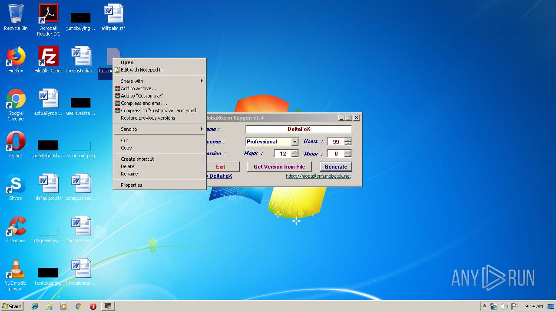Open the License type dropdown
This screenshot has height=312, width=556.
295,142
